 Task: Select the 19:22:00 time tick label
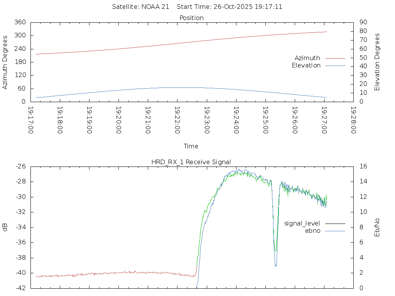click(177, 120)
